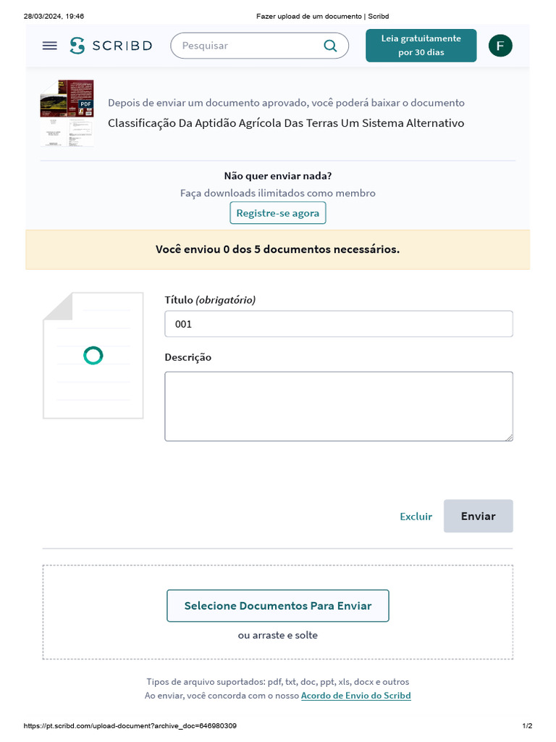Click the search magnifier icon
The height and width of the screenshot is (742, 556).
(330, 46)
